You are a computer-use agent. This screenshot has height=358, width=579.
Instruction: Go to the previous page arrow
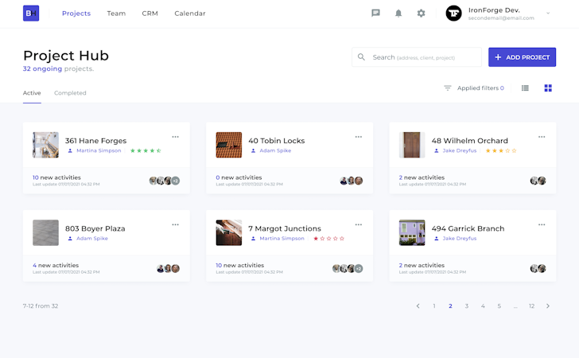[x=418, y=306]
